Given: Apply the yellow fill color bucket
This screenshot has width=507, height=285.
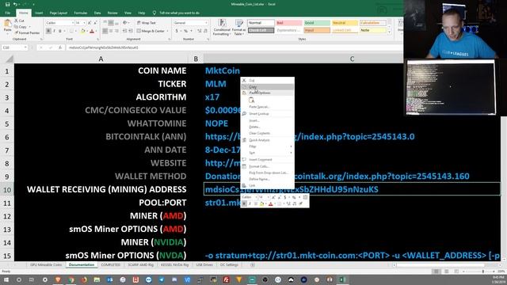Looking at the screenshot, I should pyautogui.click(x=82, y=31).
